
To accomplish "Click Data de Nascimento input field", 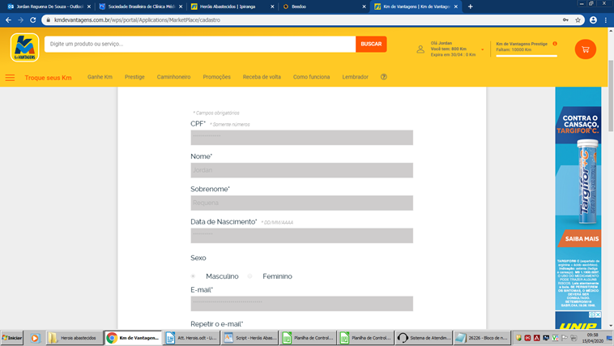I will (301, 236).
